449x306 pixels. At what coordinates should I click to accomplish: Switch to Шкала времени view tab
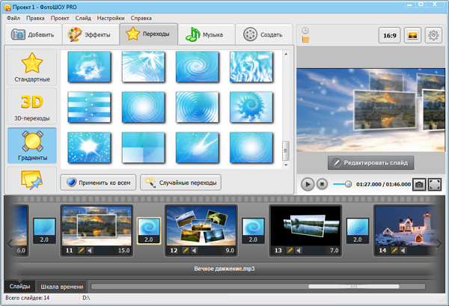pyautogui.click(x=62, y=287)
